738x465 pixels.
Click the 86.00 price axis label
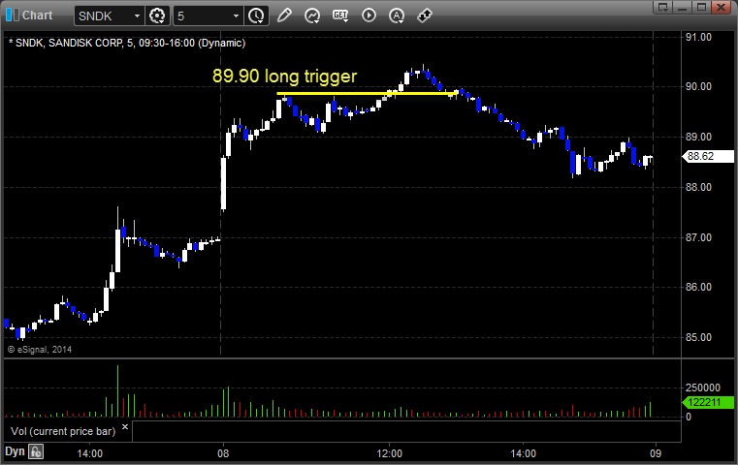click(x=698, y=287)
